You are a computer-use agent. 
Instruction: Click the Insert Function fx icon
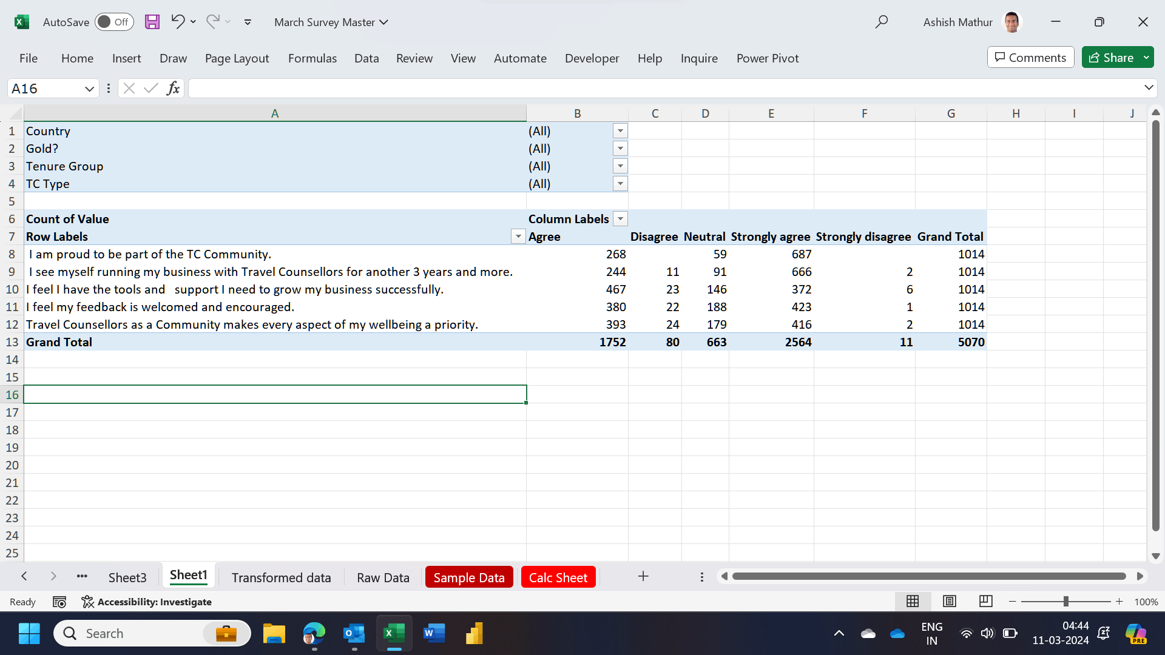pyautogui.click(x=173, y=89)
